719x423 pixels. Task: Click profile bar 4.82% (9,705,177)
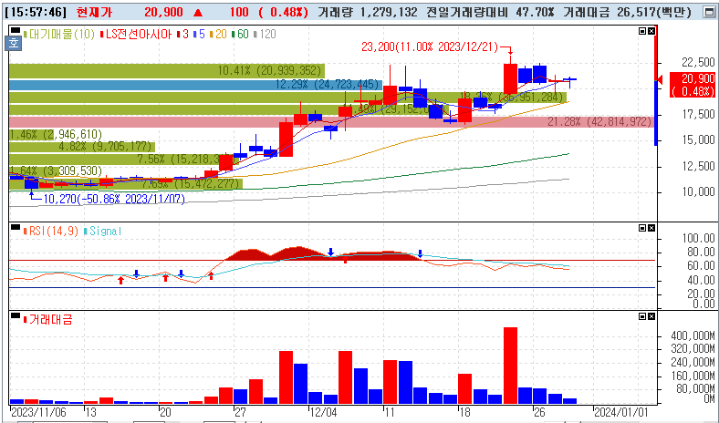click(x=82, y=147)
